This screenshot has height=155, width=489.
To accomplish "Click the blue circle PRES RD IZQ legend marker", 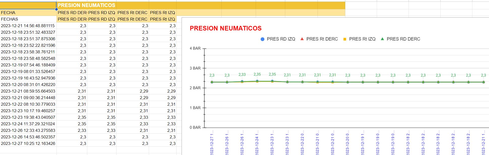I will point(262,39).
